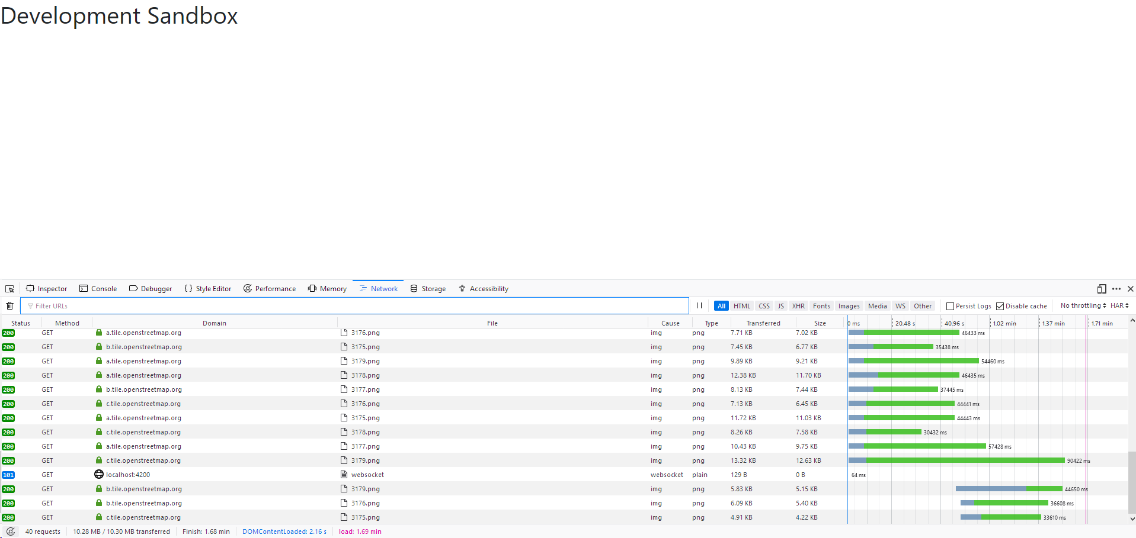Filter requests by HTML type
Screen dimensions: 1136x538
click(x=742, y=306)
